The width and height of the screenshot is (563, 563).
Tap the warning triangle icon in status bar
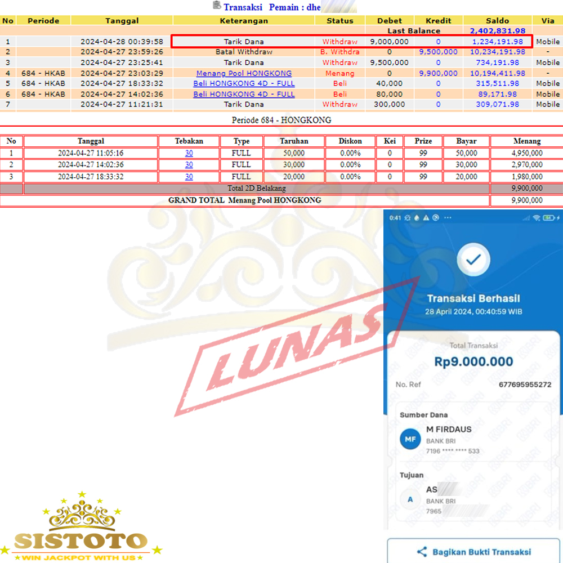pyautogui.click(x=426, y=218)
